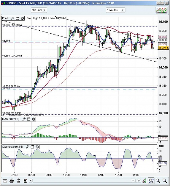Open the indicators icon at top right

[x=161, y=10]
